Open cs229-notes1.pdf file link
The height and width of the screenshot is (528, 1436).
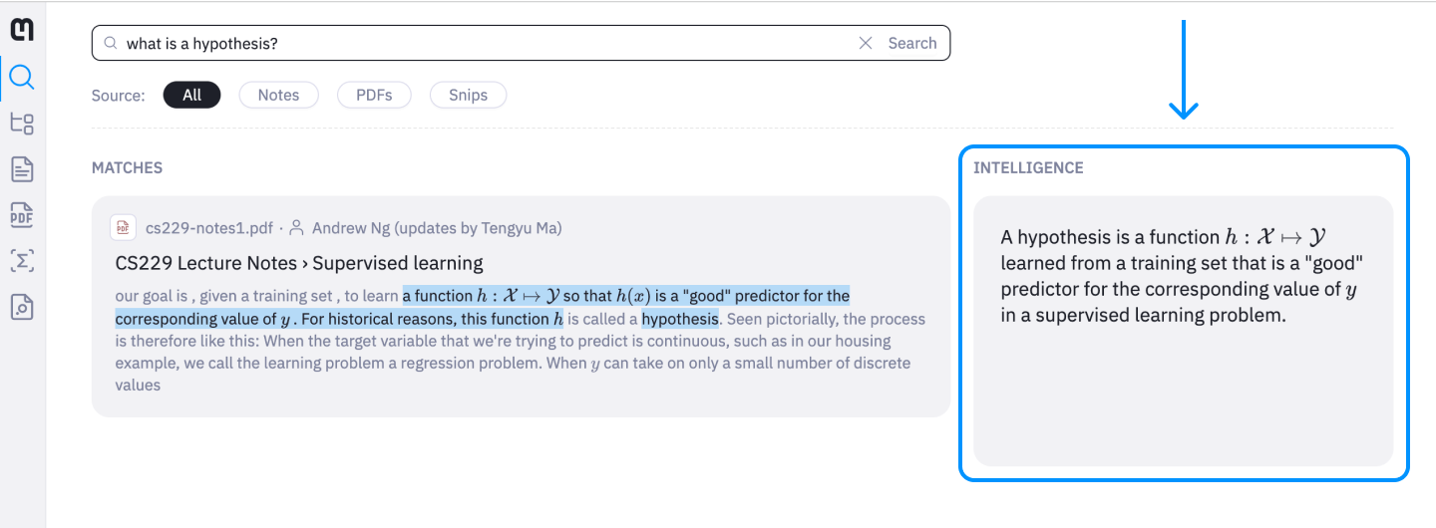(x=208, y=228)
